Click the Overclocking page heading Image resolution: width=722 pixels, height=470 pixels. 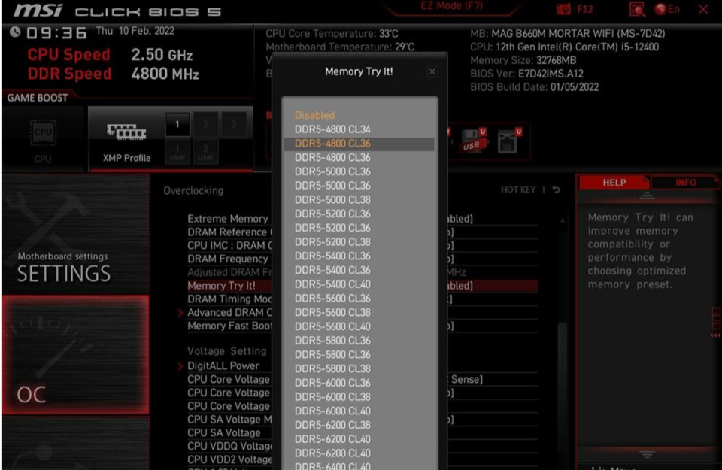tap(193, 190)
